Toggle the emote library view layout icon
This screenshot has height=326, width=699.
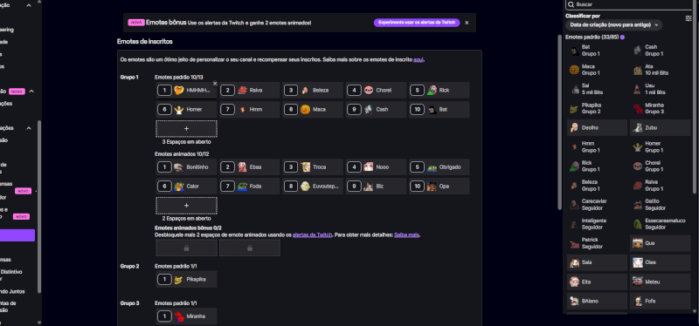pyautogui.click(x=689, y=18)
